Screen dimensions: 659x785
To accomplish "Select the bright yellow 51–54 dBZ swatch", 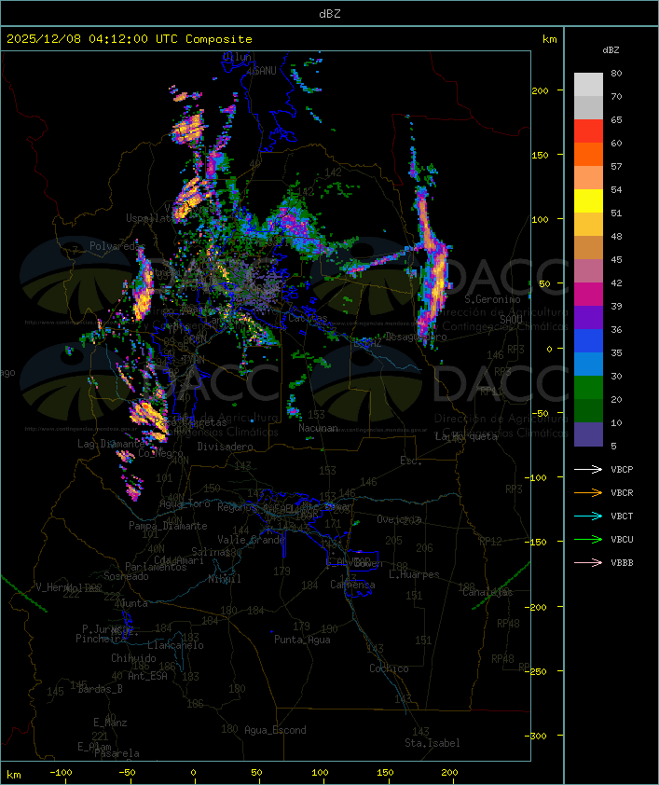I will 588,200.
